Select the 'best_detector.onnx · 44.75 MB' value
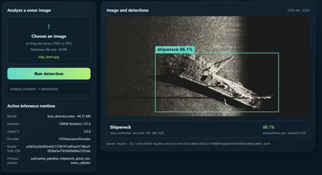 click(x=69, y=116)
